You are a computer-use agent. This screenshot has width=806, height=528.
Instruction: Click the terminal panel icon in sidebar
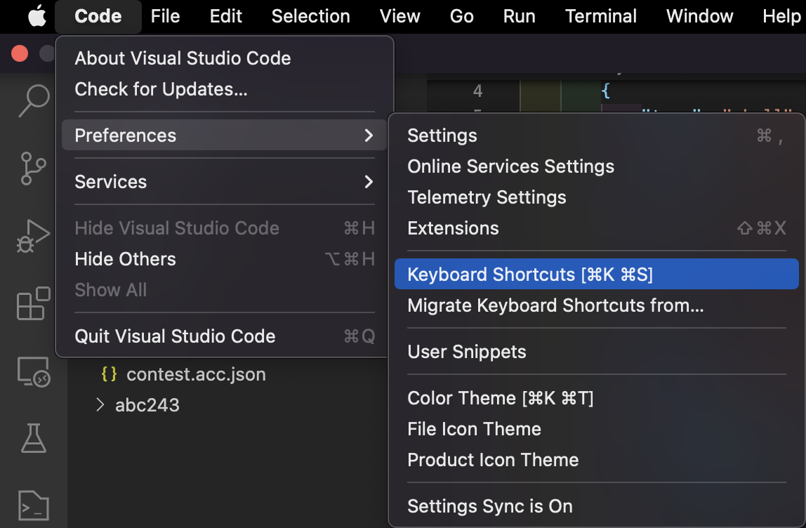point(33,505)
